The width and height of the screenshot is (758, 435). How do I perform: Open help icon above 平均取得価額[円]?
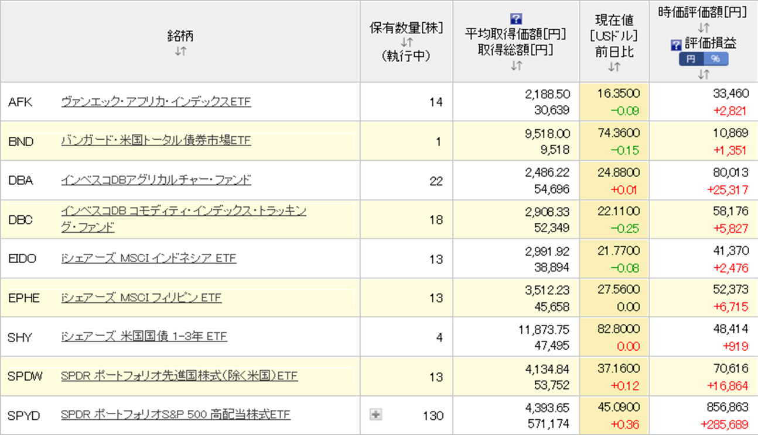(x=516, y=19)
